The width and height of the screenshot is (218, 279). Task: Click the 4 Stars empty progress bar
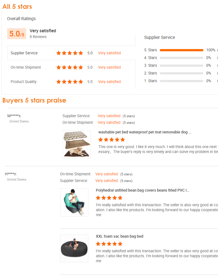pos(182,58)
